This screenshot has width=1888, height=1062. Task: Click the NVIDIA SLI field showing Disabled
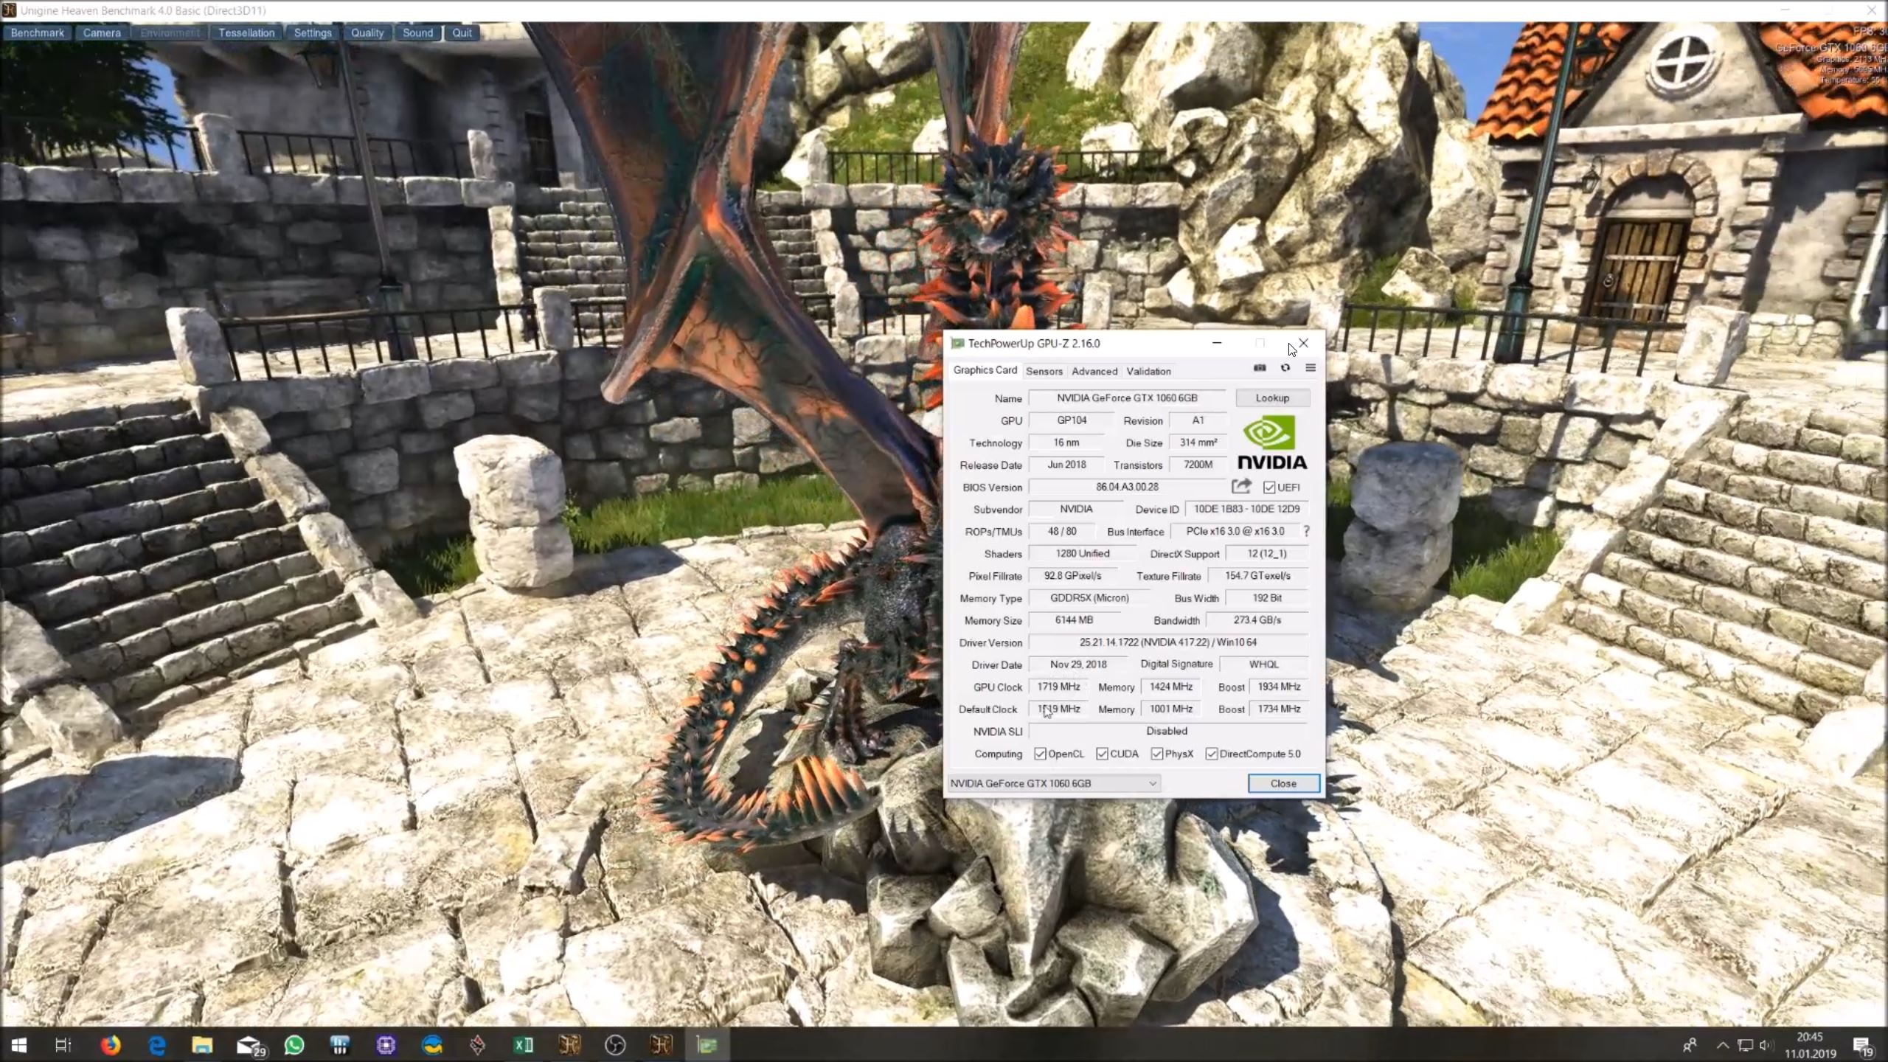pyautogui.click(x=1167, y=731)
